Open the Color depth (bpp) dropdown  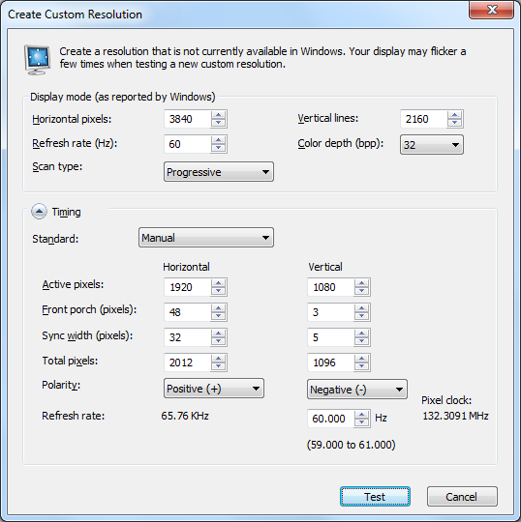pyautogui.click(x=432, y=145)
